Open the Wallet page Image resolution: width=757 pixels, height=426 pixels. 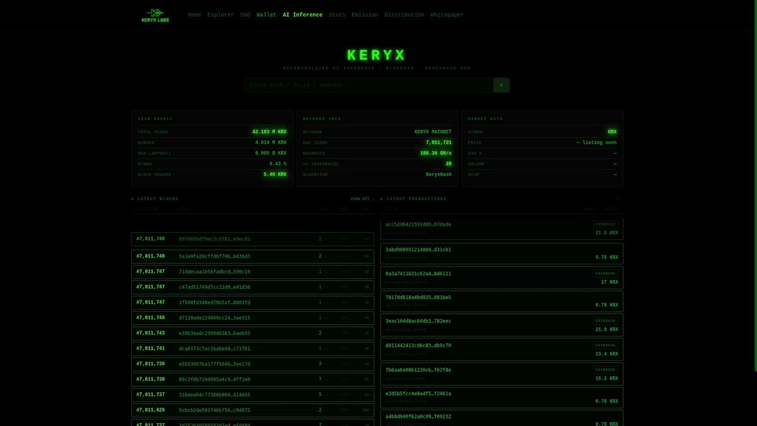266,15
